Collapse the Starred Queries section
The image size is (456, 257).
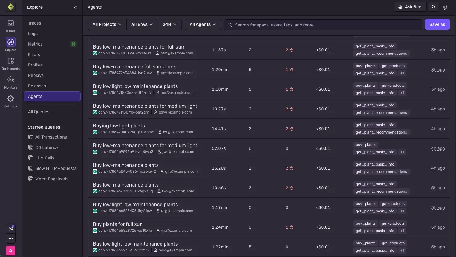tap(75, 127)
